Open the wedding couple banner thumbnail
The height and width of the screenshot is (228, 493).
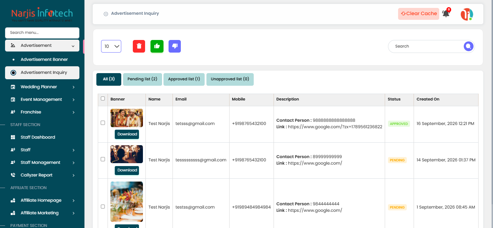127,118
